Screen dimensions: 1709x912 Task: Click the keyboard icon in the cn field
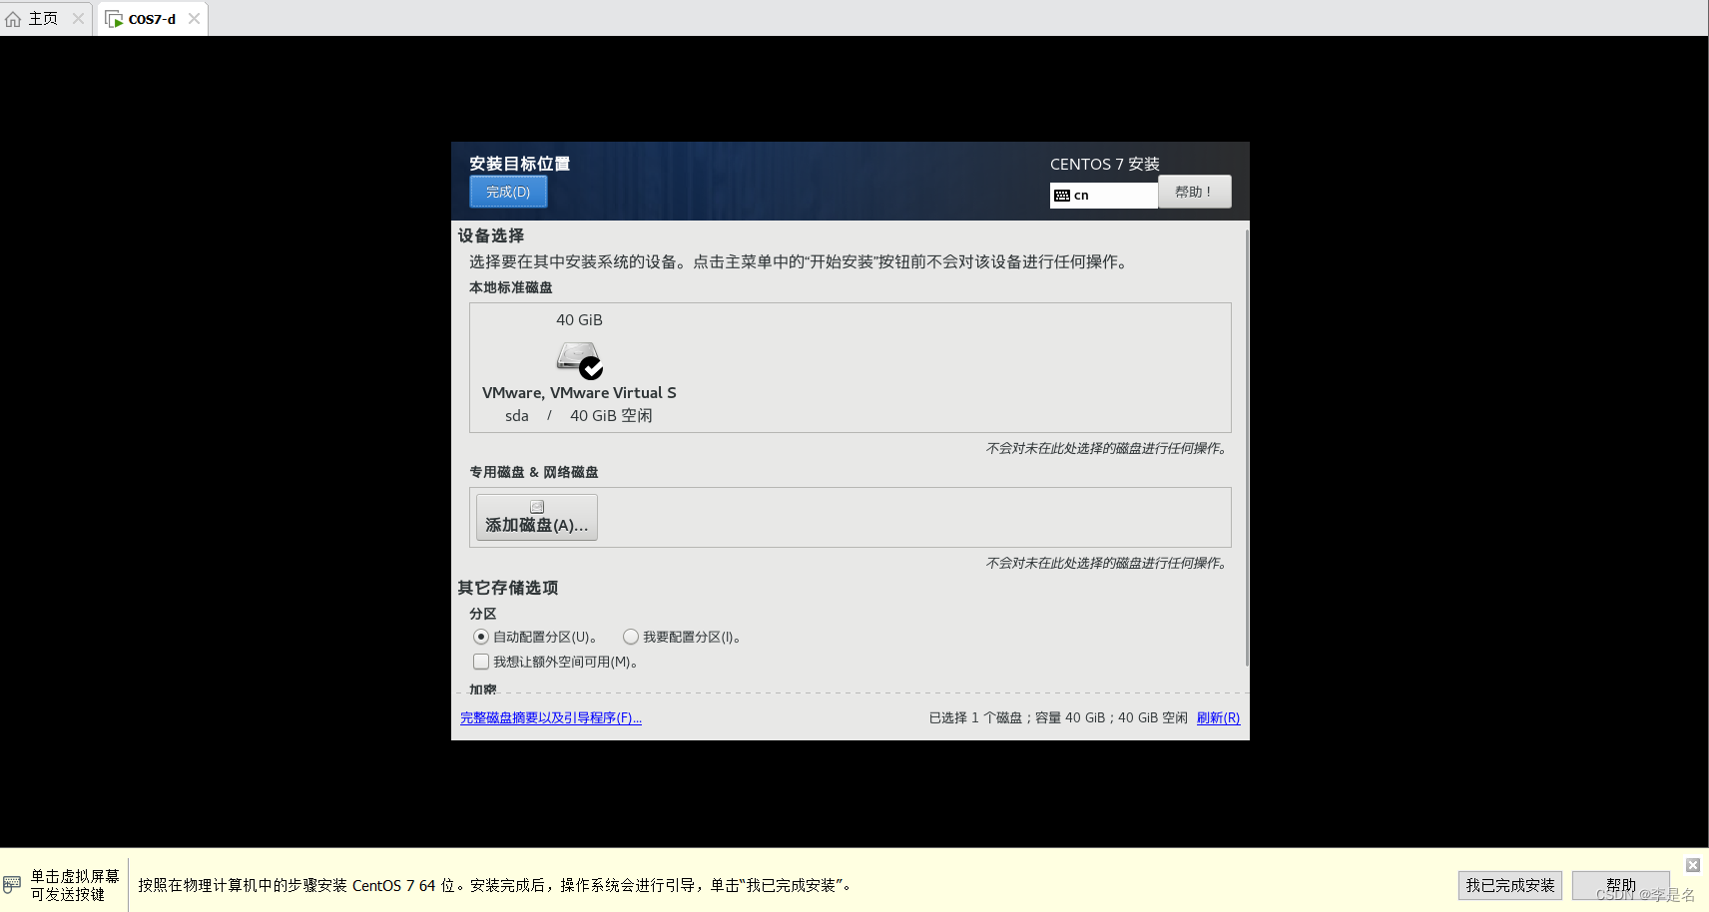point(1062,196)
